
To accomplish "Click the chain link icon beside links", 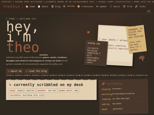I will pyautogui.click(x=136, y=7).
